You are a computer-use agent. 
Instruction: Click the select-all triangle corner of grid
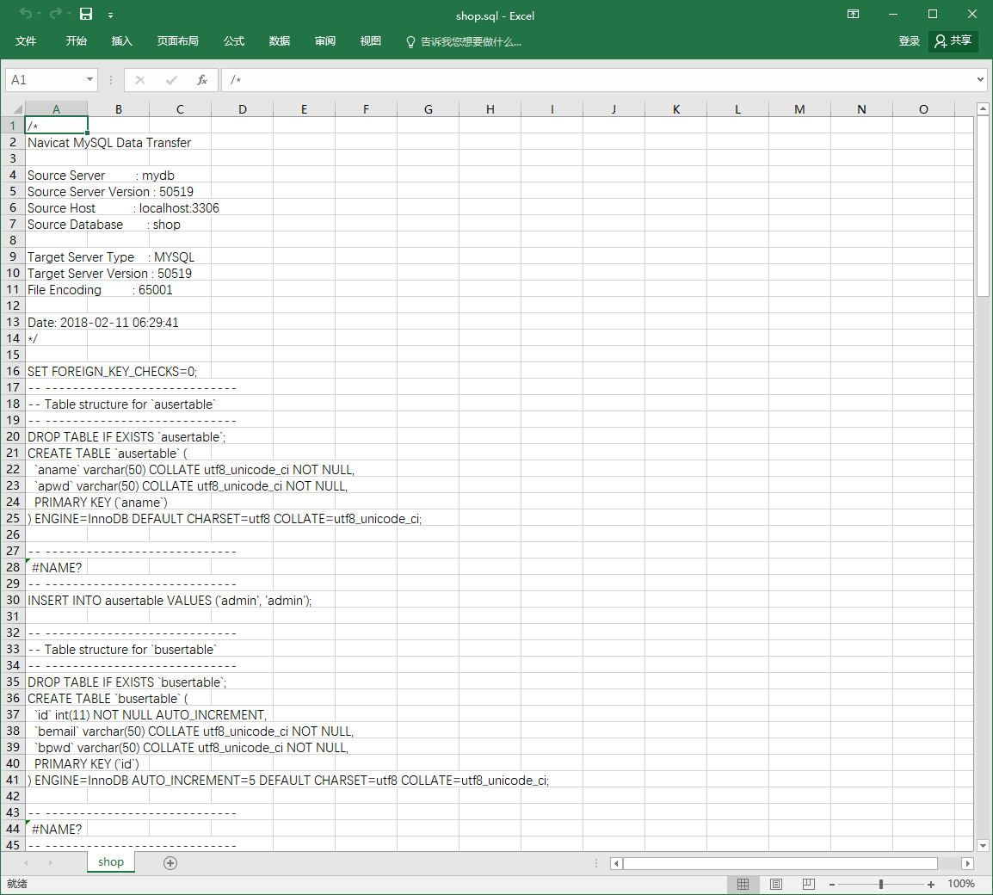click(13, 109)
